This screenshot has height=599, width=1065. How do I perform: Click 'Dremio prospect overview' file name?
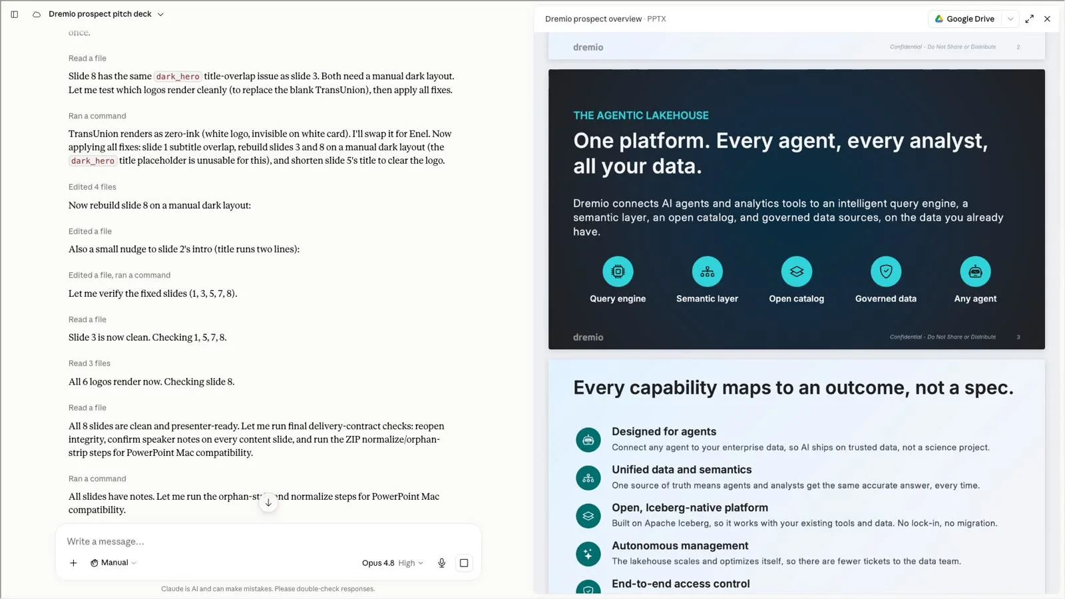593,19
